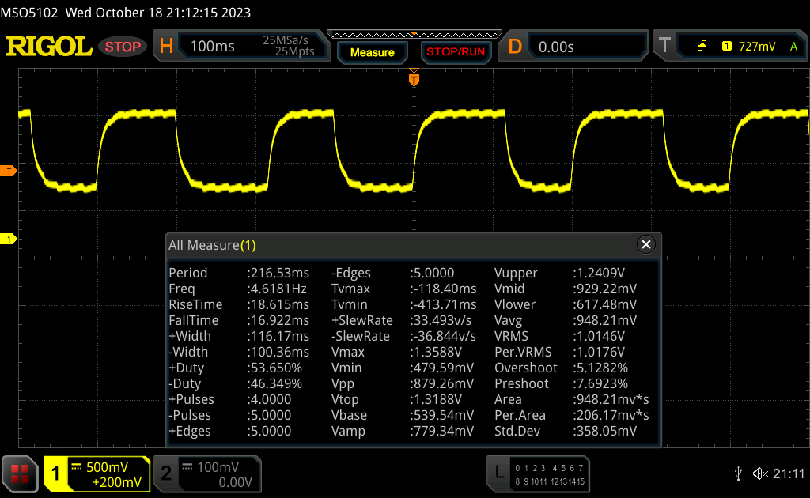Click the red STOP status indicator

tap(123, 47)
